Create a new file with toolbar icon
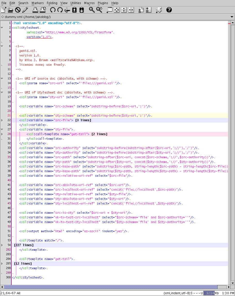 coord(4,10)
